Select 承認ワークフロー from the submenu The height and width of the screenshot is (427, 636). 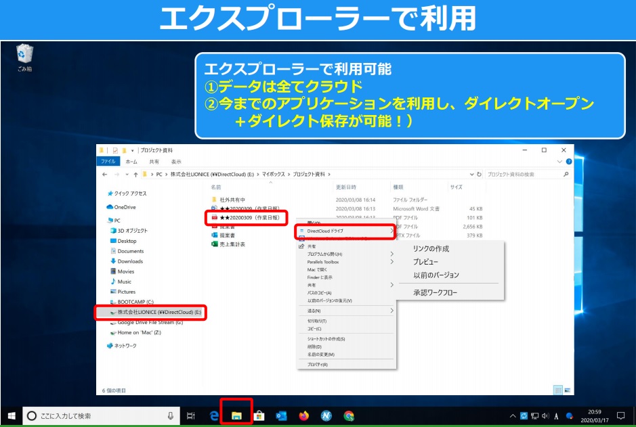point(436,293)
